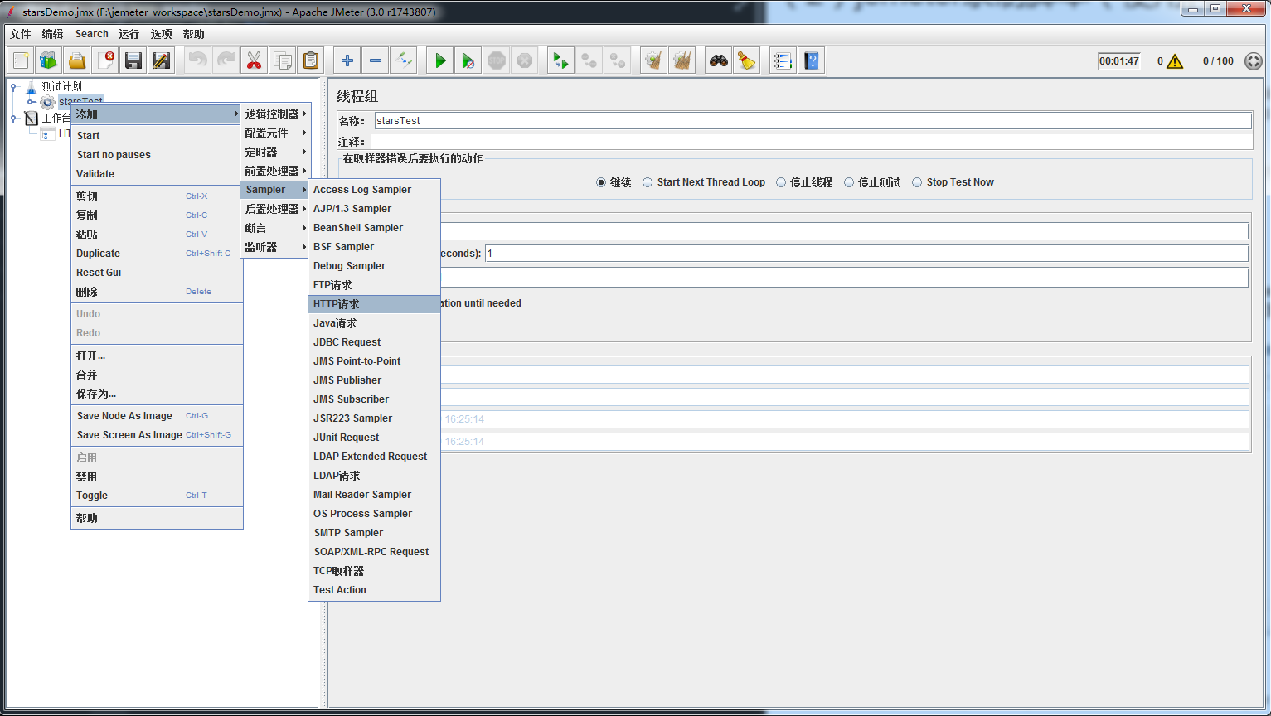Image resolution: width=1271 pixels, height=716 pixels.
Task: Click Save Node As Image entry
Action: click(157, 416)
